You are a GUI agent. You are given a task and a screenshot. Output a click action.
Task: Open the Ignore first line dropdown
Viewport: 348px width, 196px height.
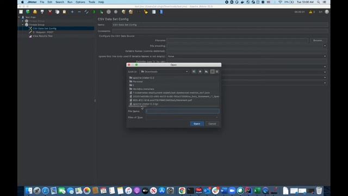click(x=325, y=56)
